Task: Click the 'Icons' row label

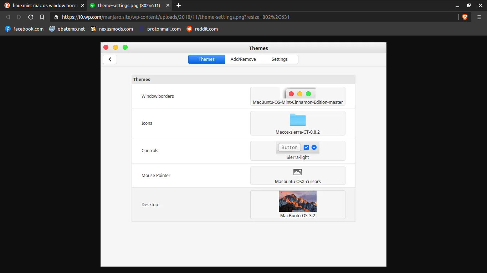Action: click(x=147, y=123)
